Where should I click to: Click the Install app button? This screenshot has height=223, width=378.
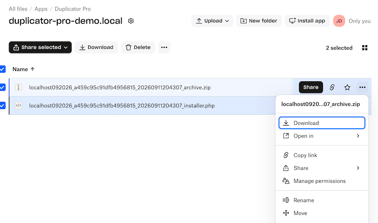(307, 21)
